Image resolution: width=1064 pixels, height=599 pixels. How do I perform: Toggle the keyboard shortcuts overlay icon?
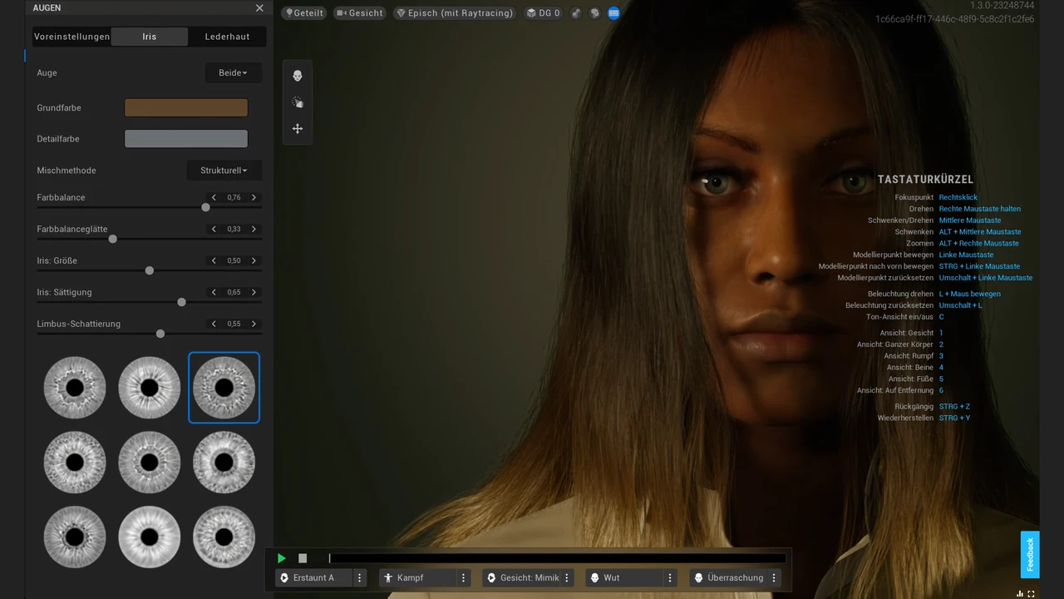coord(613,13)
